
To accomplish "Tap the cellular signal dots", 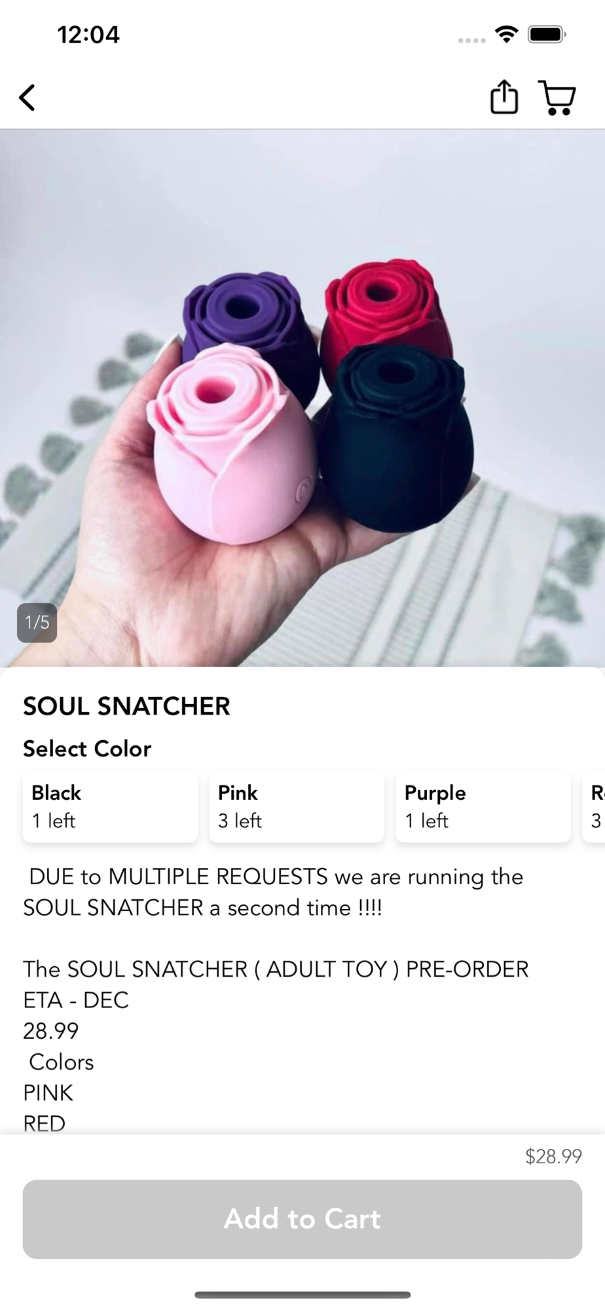I will (472, 41).
